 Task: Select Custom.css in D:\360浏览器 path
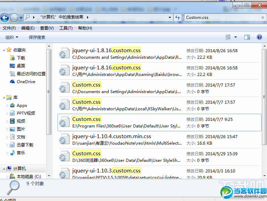(x=159, y=157)
